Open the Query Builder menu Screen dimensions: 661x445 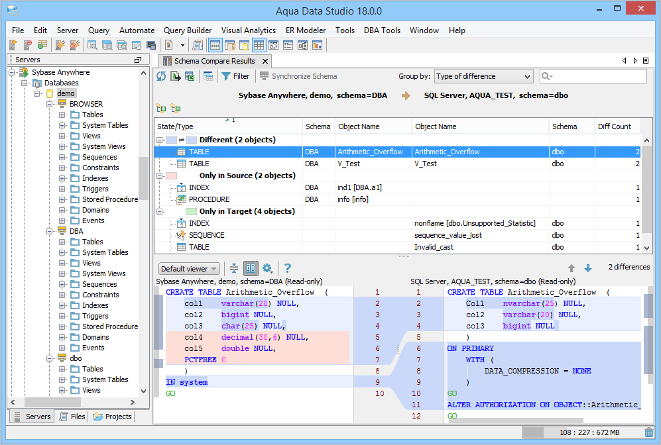coord(188,30)
